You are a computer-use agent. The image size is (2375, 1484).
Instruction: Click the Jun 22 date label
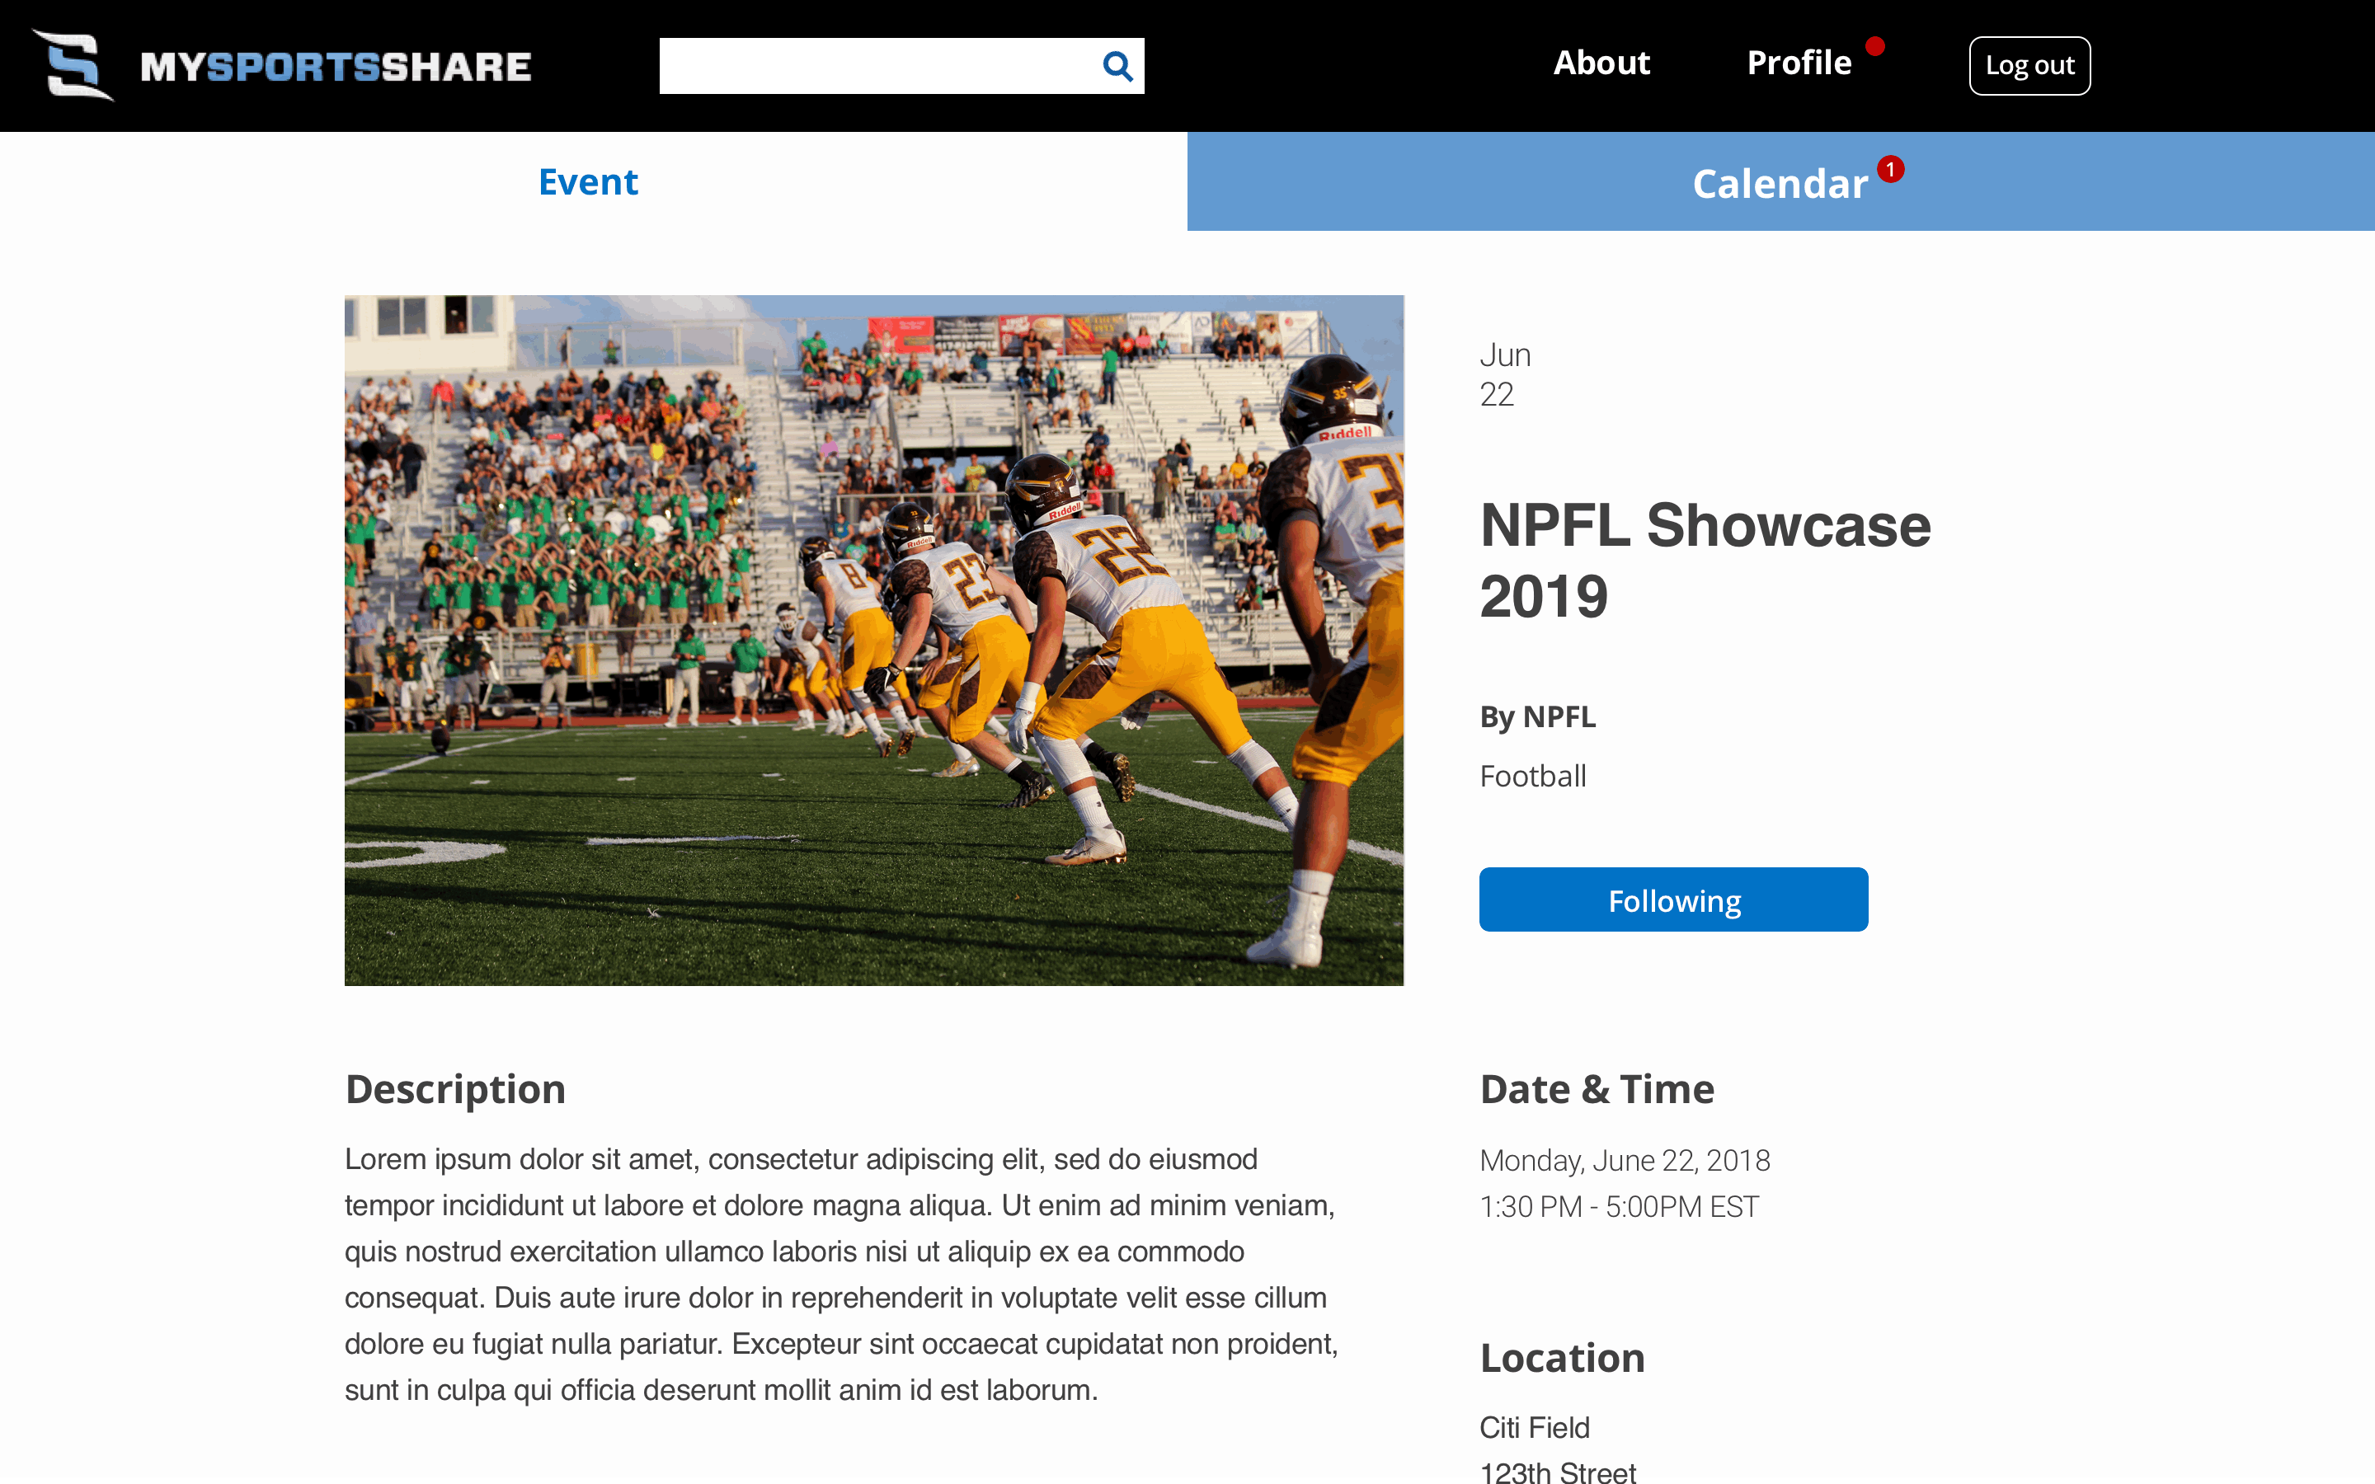tap(1504, 375)
